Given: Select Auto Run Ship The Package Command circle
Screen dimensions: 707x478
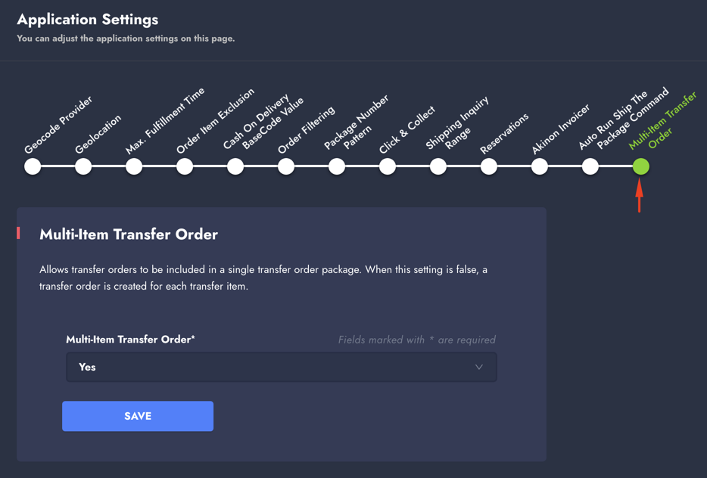Looking at the screenshot, I should (x=590, y=166).
